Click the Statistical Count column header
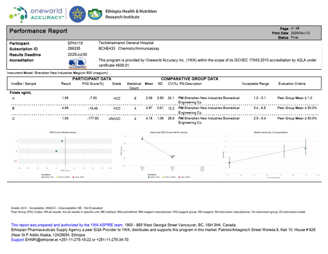The height and width of the screenshot is (254, 328). pyautogui.click(x=134, y=86)
